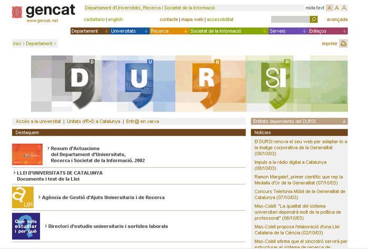This screenshot has width=368, height=249.
Task: Click the Departament d'Universitats header title
Action: (150, 8)
